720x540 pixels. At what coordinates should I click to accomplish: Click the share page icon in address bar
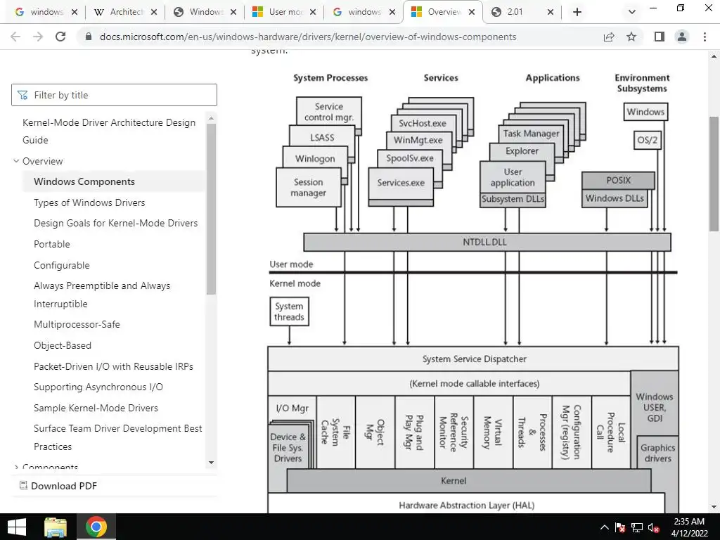[609, 37]
